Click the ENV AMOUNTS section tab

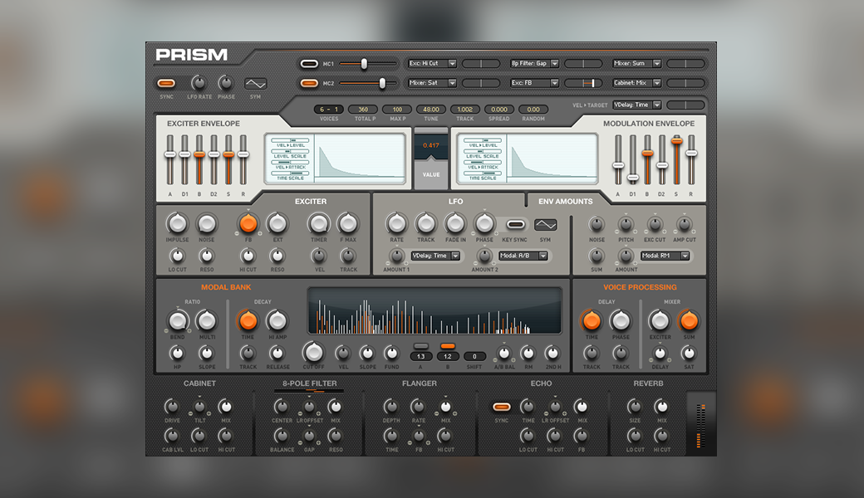[566, 202]
